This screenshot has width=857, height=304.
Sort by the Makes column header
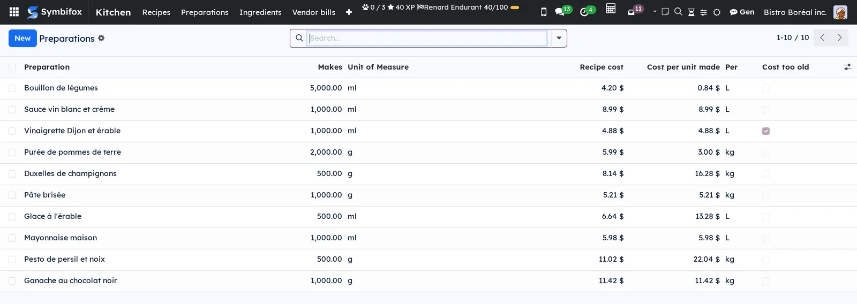tap(330, 67)
